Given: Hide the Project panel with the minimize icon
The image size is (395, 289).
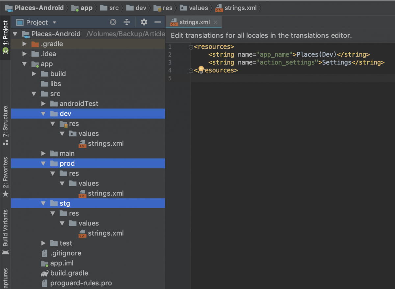Looking at the screenshot, I should [157, 22].
